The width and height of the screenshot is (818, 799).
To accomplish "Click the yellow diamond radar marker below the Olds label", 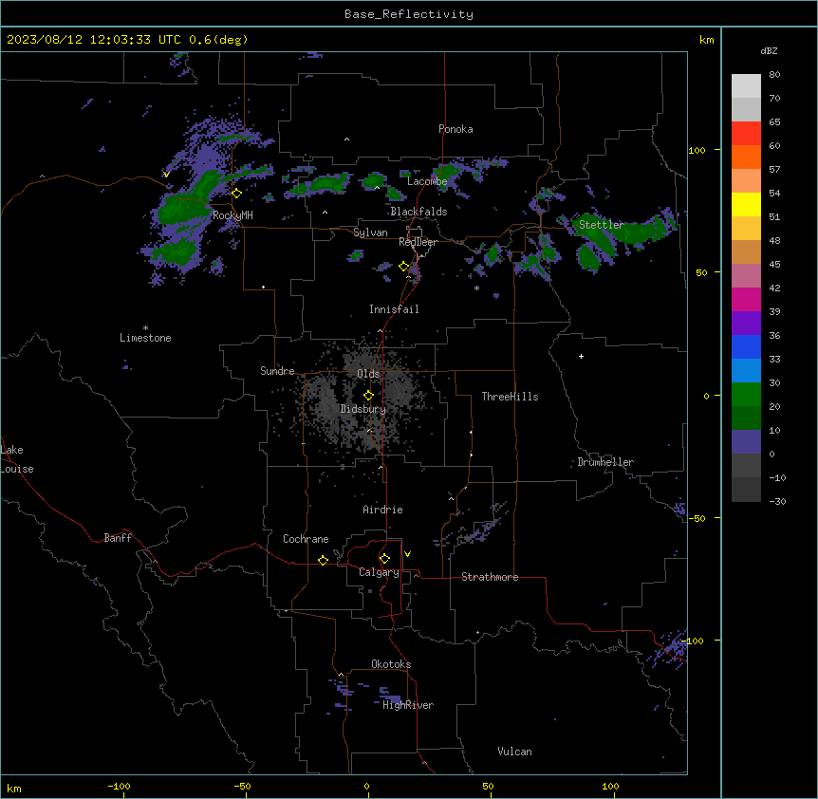I will [x=369, y=396].
